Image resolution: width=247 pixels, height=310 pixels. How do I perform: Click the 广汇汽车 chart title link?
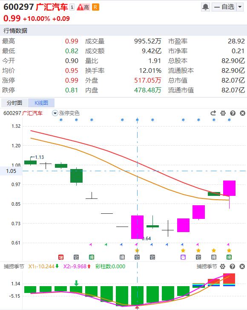point(32,113)
